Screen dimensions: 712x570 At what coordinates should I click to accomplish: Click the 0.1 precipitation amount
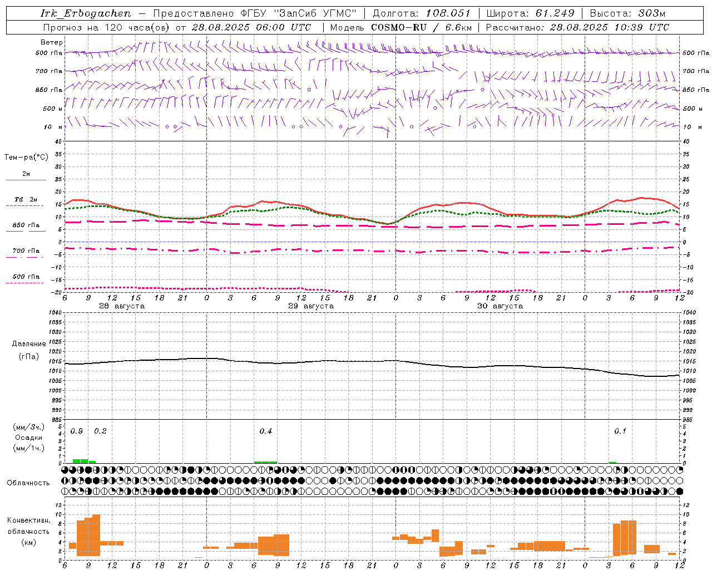click(x=620, y=431)
